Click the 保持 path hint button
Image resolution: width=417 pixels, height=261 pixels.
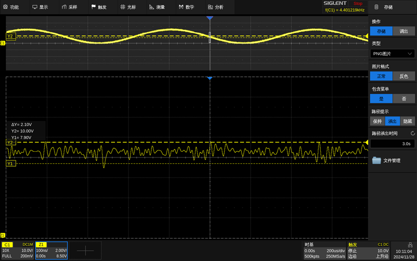click(377, 121)
